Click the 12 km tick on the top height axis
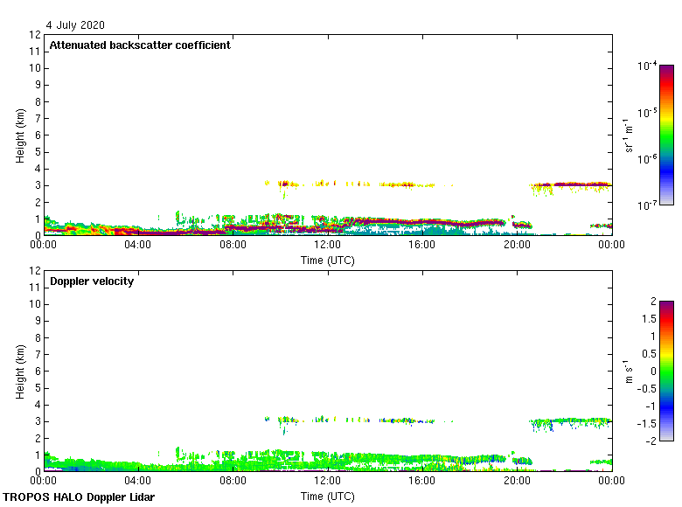The image size is (682, 507). pyautogui.click(x=36, y=35)
